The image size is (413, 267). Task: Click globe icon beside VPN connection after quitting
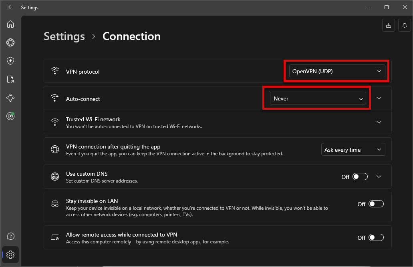click(x=55, y=149)
